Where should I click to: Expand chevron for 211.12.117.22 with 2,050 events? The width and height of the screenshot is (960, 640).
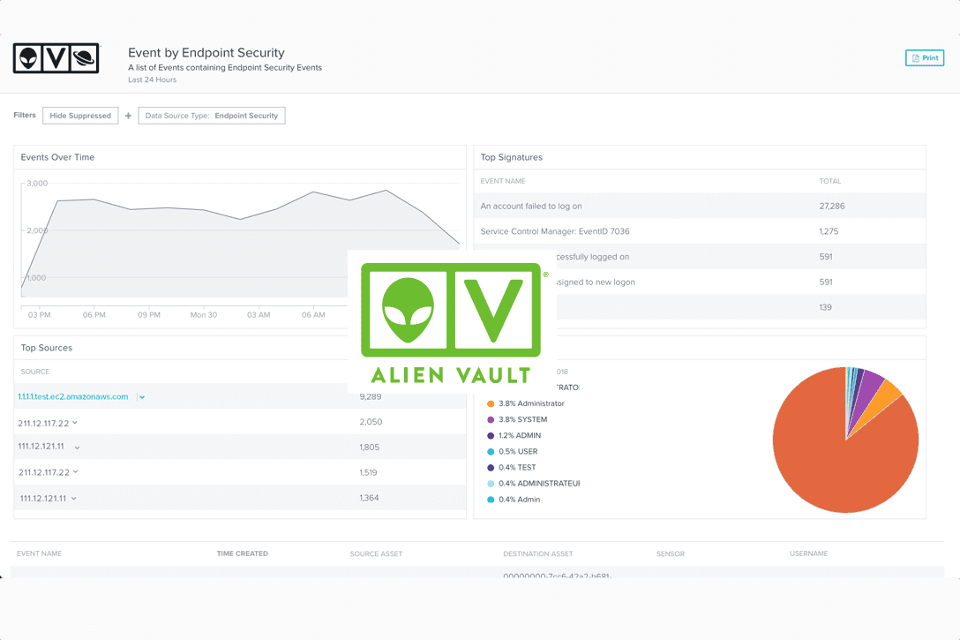coord(75,423)
